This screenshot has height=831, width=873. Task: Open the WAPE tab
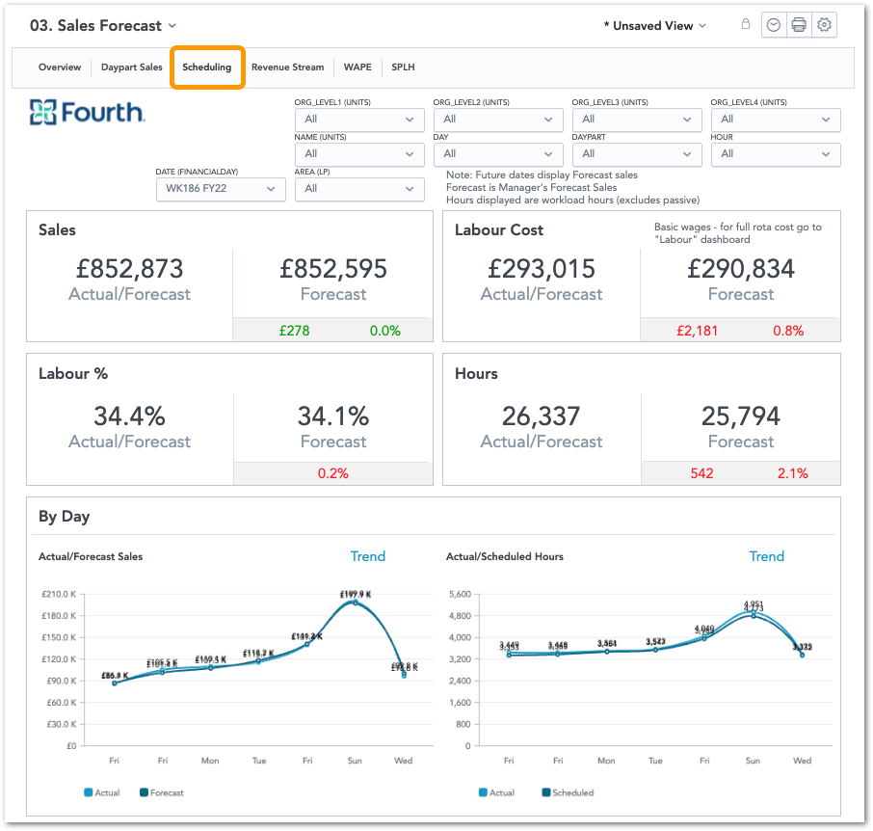pyautogui.click(x=357, y=67)
